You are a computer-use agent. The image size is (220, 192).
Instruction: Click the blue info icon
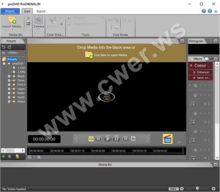point(210,11)
